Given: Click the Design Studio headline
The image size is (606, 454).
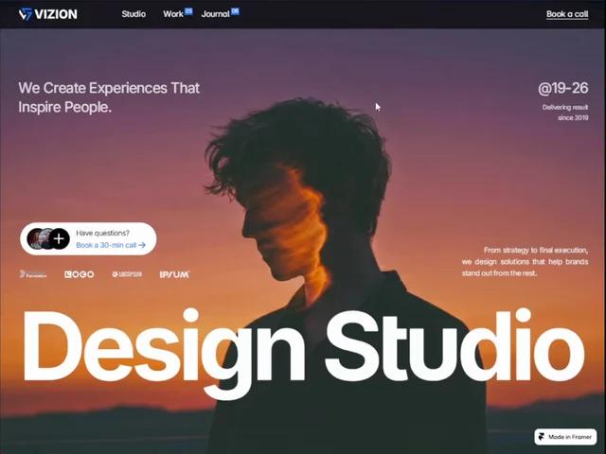Looking at the screenshot, I should point(304,352).
